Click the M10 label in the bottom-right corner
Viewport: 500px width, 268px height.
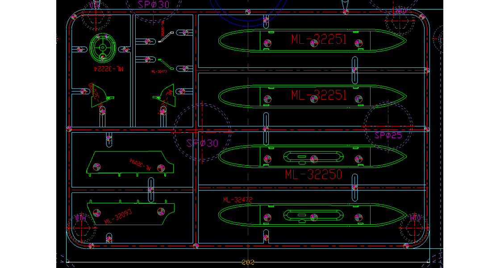click(415, 218)
